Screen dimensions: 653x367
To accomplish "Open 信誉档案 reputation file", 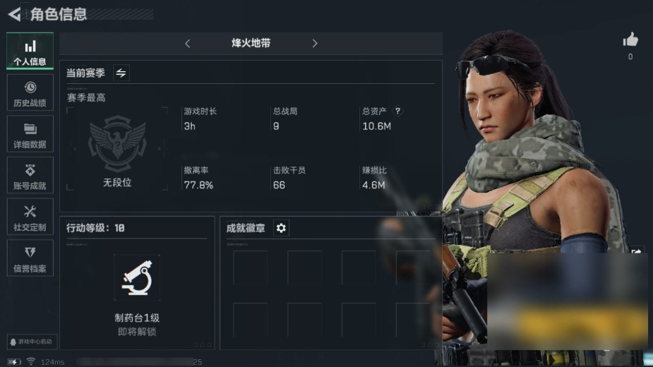I will coord(30,258).
